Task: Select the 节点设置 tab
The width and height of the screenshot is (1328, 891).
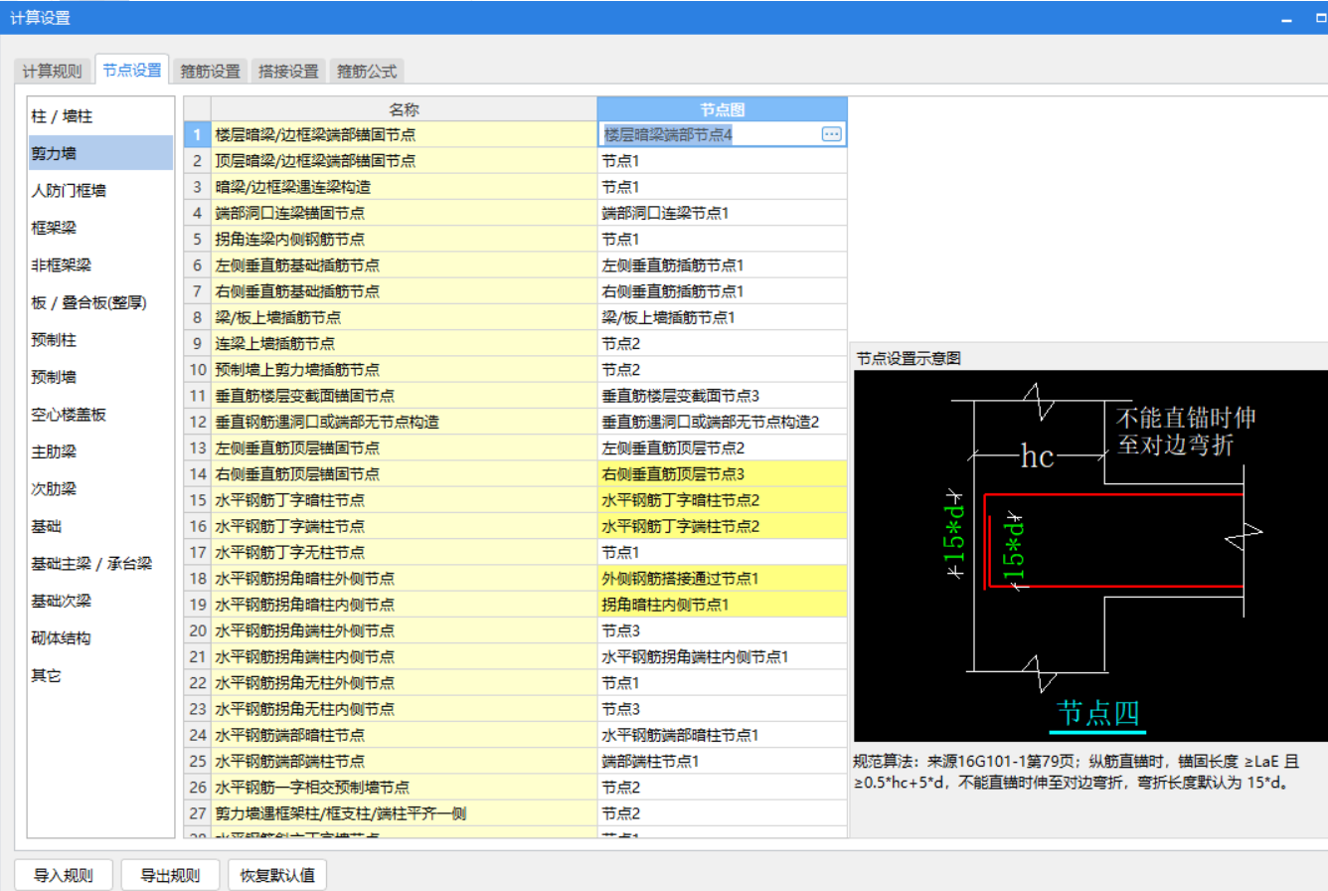Action: pos(132,71)
